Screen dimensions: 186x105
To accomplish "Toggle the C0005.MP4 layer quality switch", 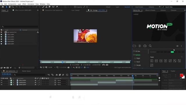I will (x=39, y=85).
